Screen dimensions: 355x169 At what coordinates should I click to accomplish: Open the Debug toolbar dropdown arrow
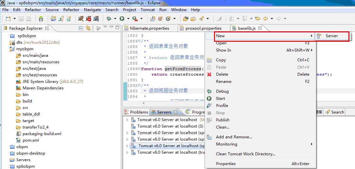(115, 19)
